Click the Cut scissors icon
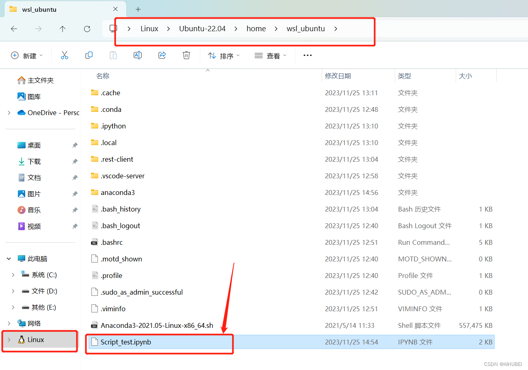The height and width of the screenshot is (370, 528). point(65,56)
